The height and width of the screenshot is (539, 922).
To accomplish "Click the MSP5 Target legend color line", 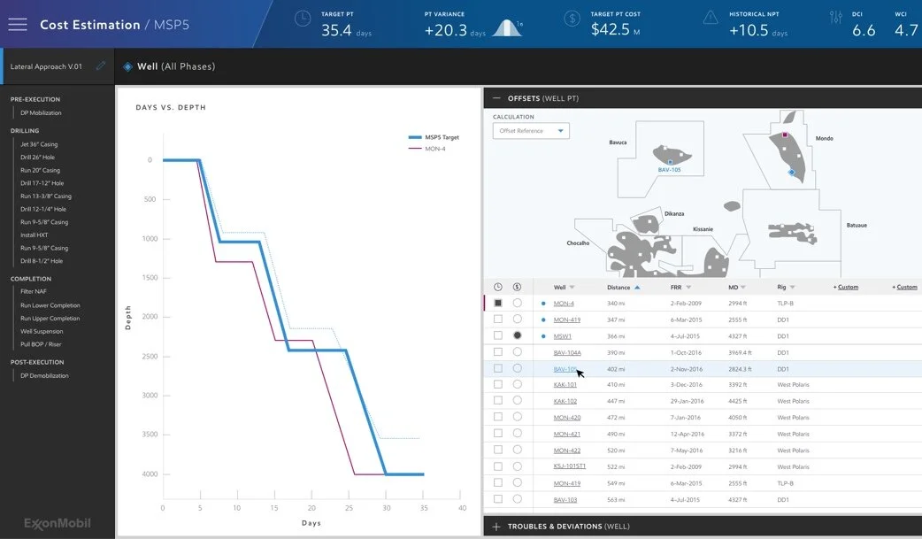I will coord(415,137).
